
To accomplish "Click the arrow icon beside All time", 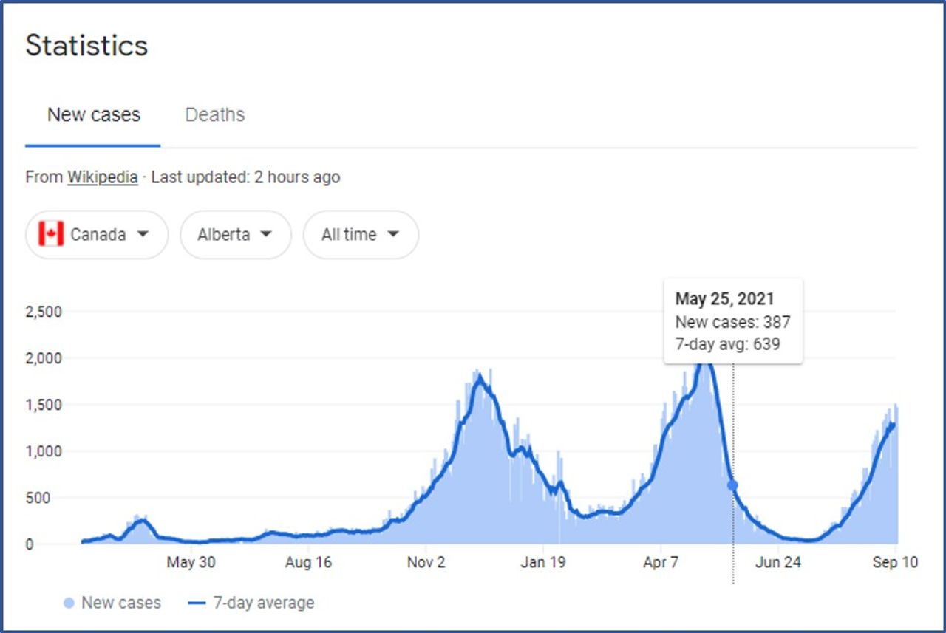I will 393,235.
